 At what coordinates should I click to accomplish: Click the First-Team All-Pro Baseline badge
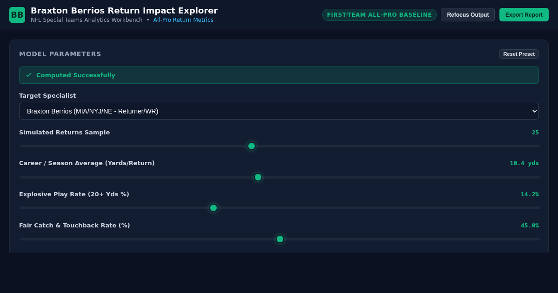[x=379, y=15]
